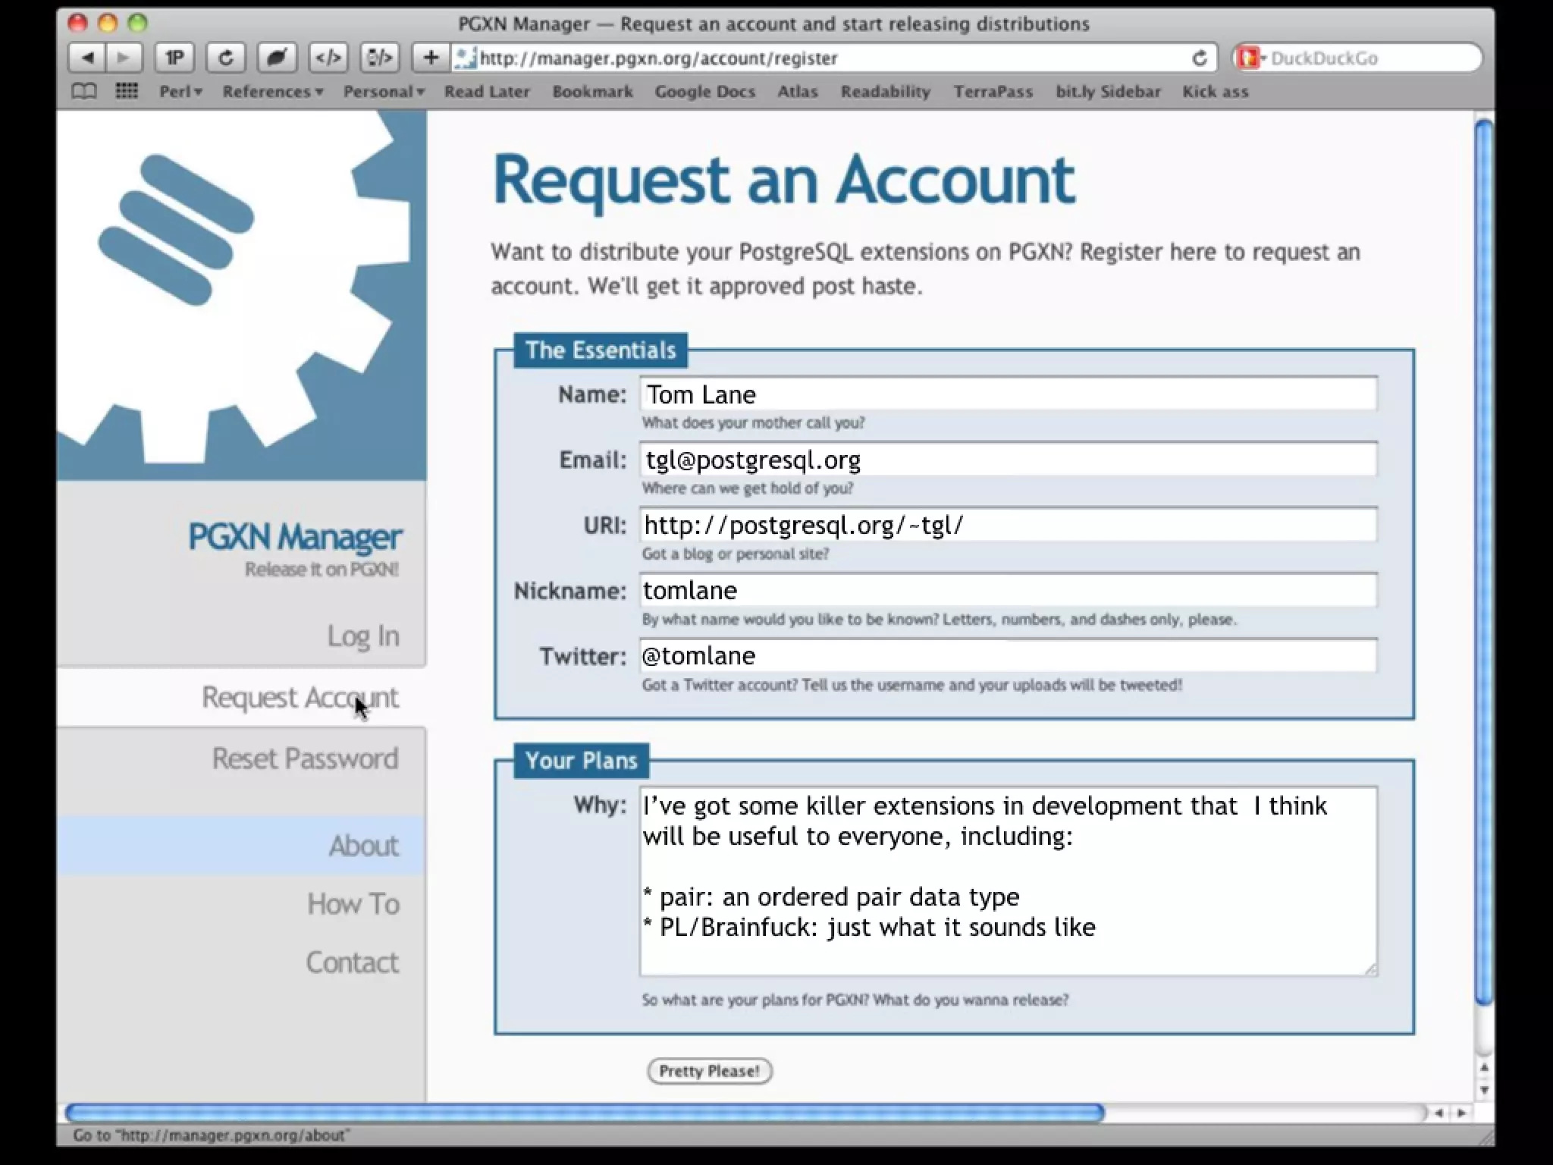The height and width of the screenshot is (1165, 1553).
Task: Click the site favicon in address bar
Action: 465,58
